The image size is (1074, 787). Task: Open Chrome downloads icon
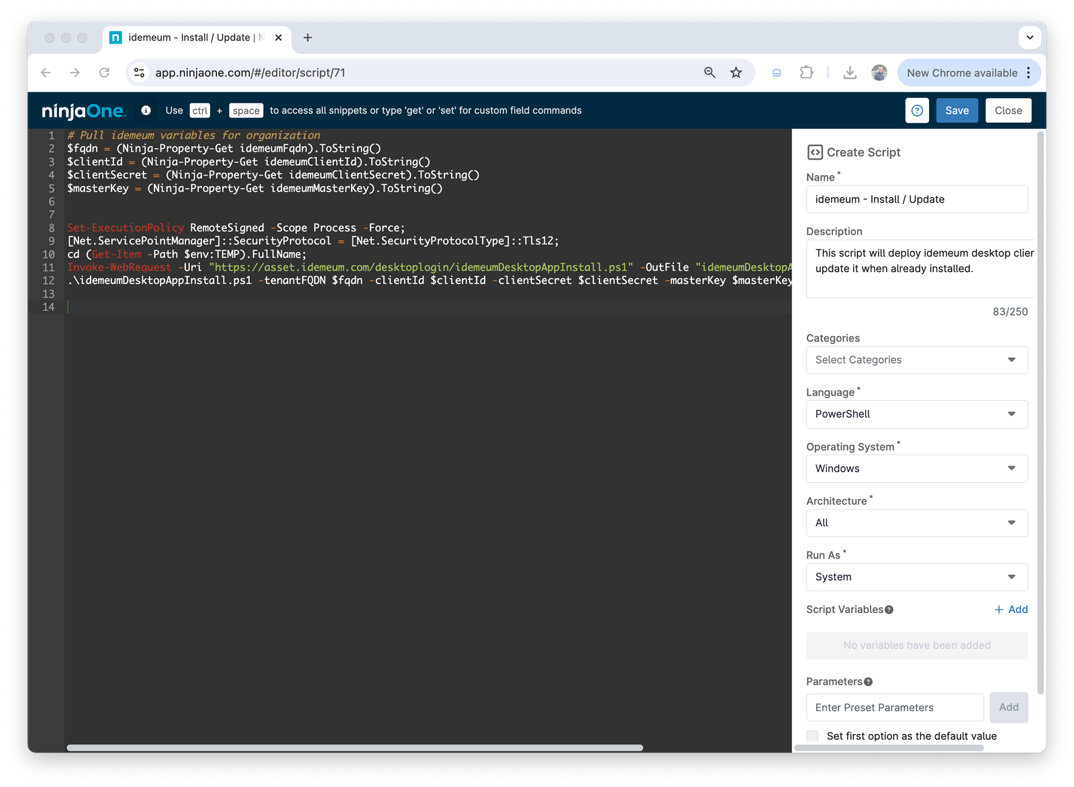pyautogui.click(x=850, y=73)
